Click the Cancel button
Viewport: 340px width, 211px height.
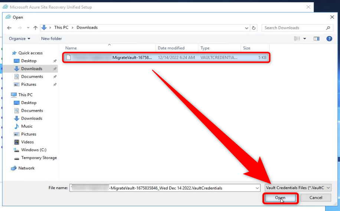(316, 198)
